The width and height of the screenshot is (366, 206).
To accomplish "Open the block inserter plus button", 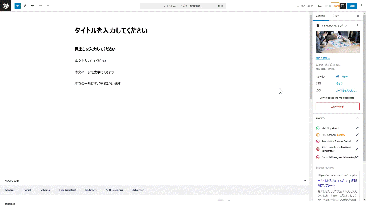I will [x=17, y=6].
